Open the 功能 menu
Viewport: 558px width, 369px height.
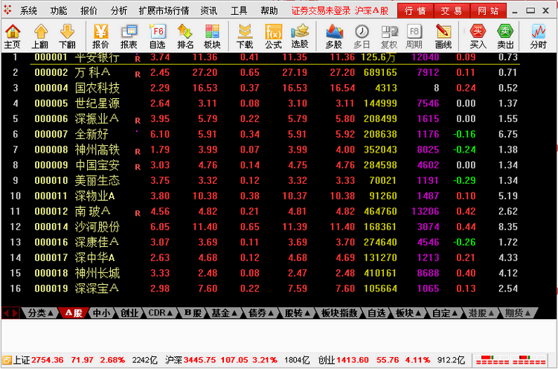58,11
